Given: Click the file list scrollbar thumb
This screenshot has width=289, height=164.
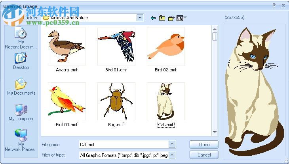Looking at the screenshot, I should [x=215, y=36].
